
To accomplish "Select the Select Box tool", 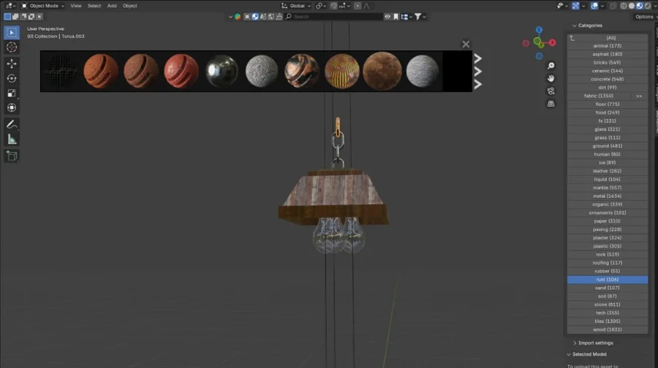I will pyautogui.click(x=11, y=32).
